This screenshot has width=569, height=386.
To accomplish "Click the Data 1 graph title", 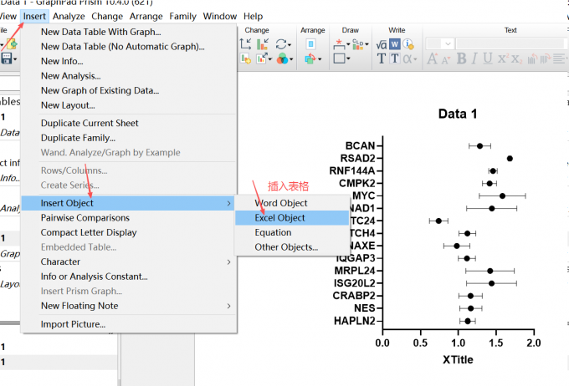I will 457,114.
